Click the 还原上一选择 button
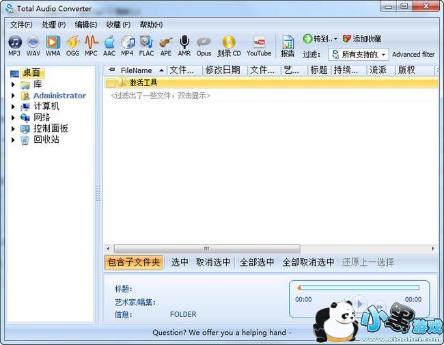Image resolution: width=444 pixels, height=345 pixels. (367, 262)
